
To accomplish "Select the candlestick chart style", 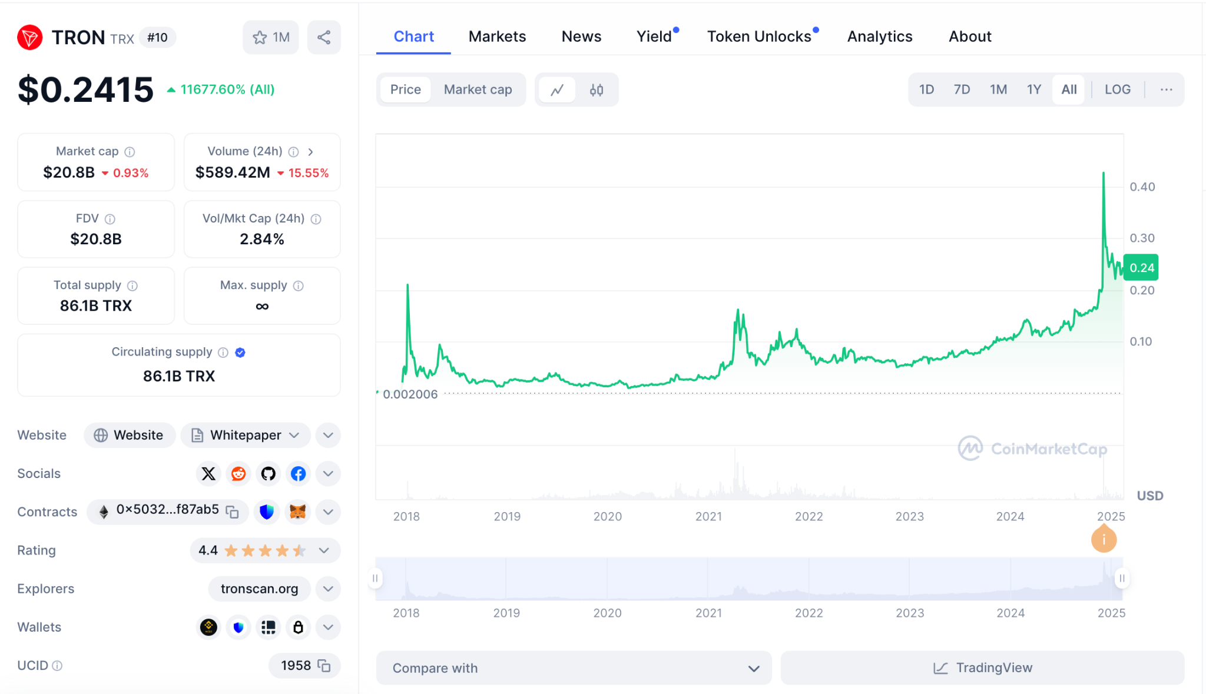I will click(597, 90).
